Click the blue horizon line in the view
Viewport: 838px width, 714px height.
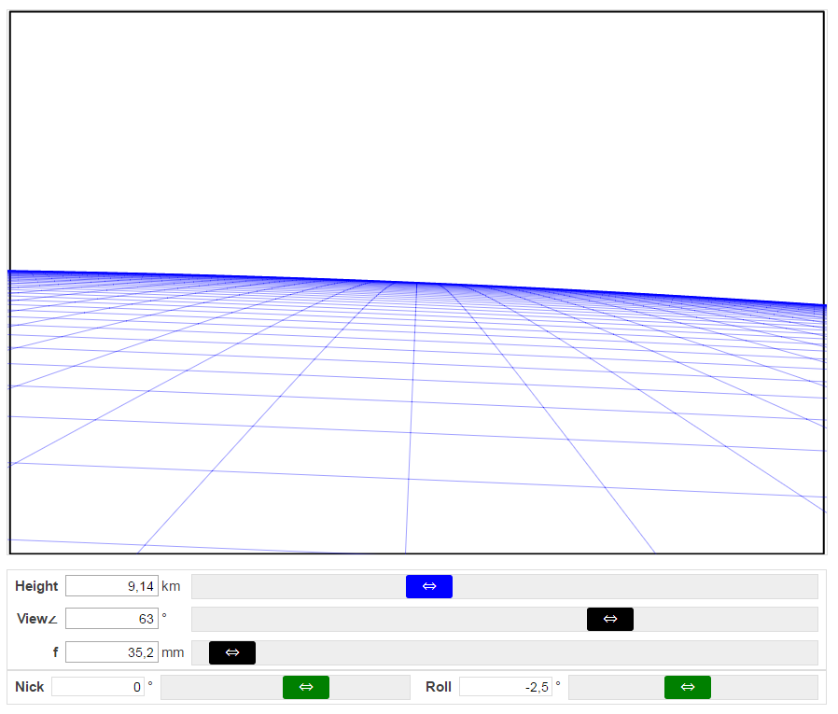(x=411, y=281)
